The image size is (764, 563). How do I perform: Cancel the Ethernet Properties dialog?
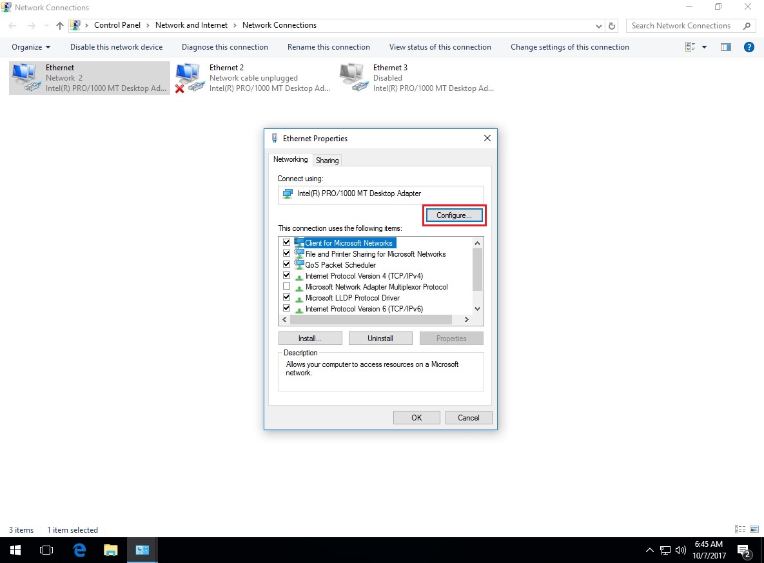(468, 418)
